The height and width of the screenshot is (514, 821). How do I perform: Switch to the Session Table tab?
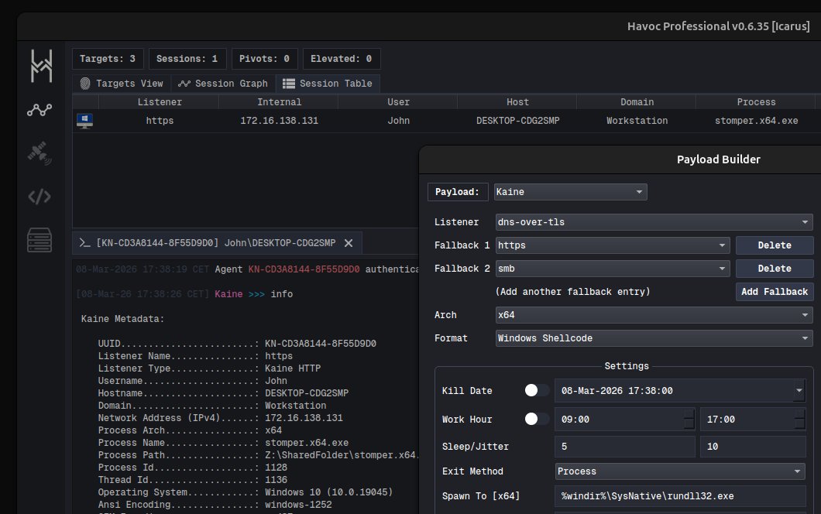(x=328, y=84)
